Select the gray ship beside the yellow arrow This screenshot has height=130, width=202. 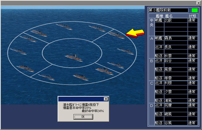click(x=117, y=35)
